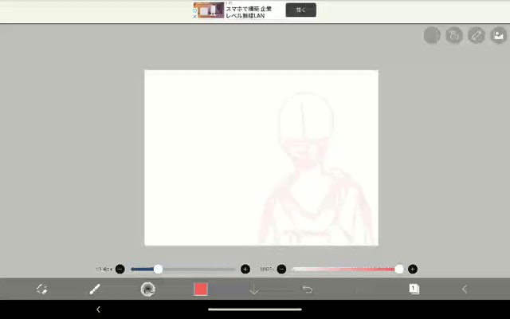
Task: Open the stabilizer hand settings
Action: point(454,35)
